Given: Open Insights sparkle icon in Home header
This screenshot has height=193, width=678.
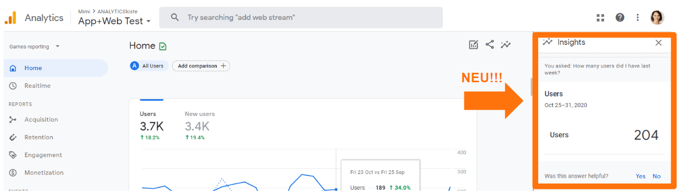Looking at the screenshot, I should point(506,45).
